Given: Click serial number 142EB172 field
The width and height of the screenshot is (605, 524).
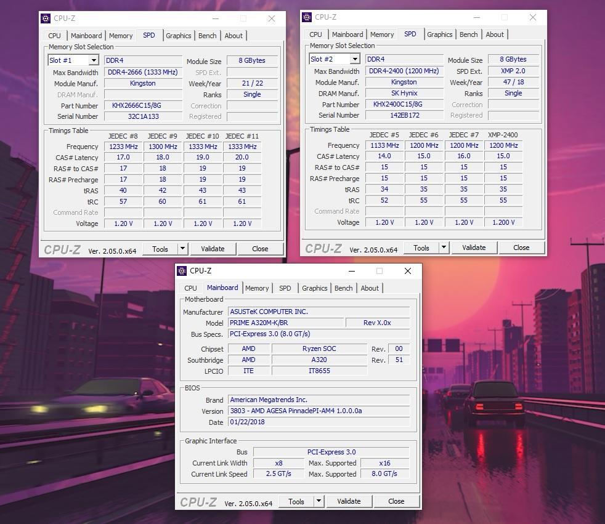Looking at the screenshot, I should pos(404,115).
